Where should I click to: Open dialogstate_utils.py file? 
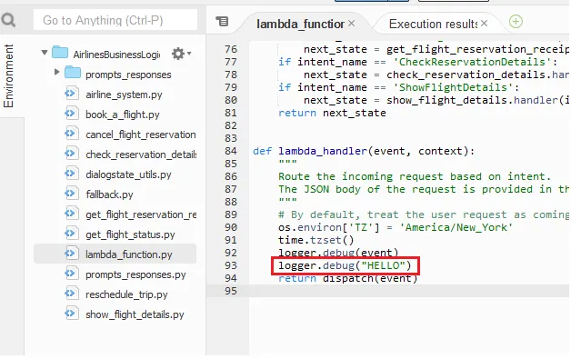[x=128, y=175]
